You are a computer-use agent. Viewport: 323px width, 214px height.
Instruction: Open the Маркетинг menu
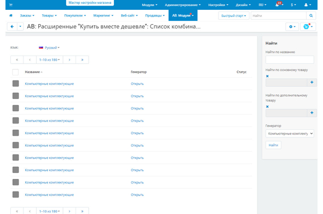pyautogui.click(x=103, y=15)
